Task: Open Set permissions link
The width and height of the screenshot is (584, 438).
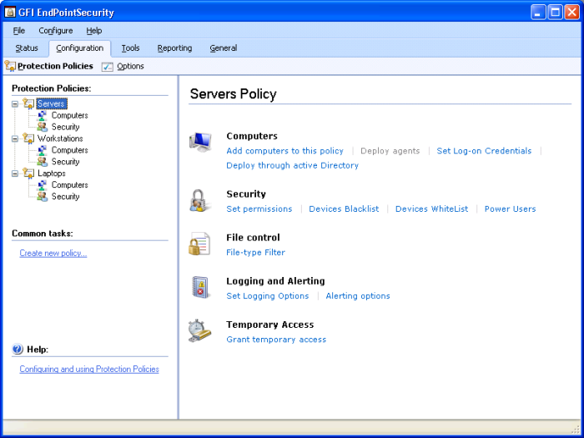Action: click(259, 209)
